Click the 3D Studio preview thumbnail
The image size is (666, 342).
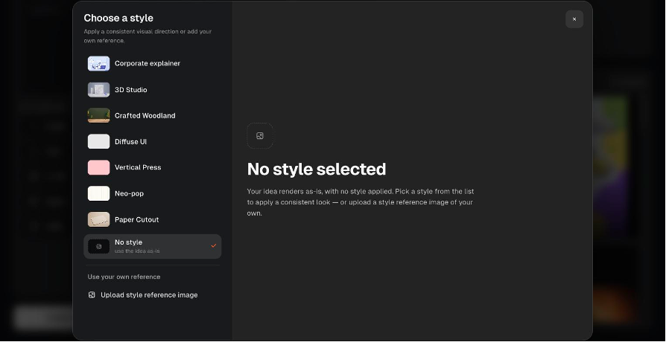98,90
